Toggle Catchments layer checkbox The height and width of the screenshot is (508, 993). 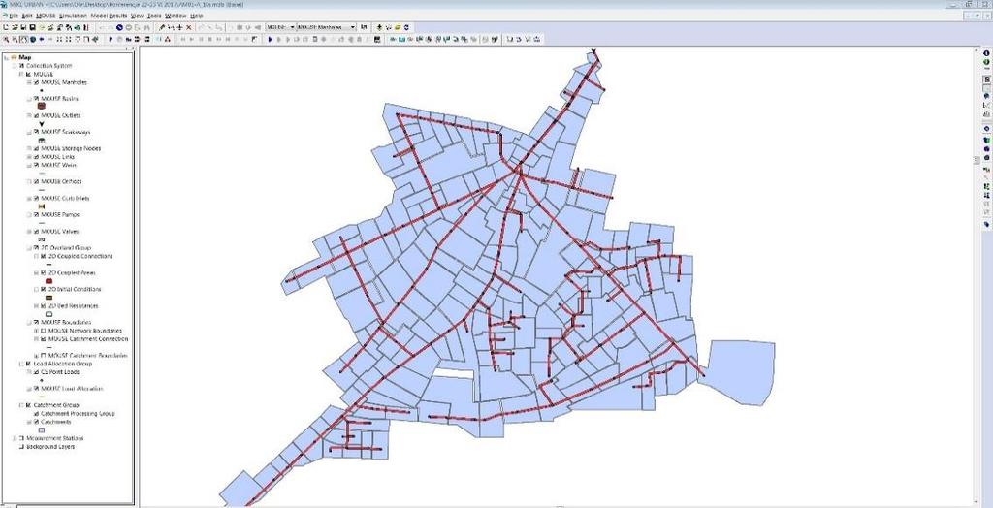click(x=36, y=421)
